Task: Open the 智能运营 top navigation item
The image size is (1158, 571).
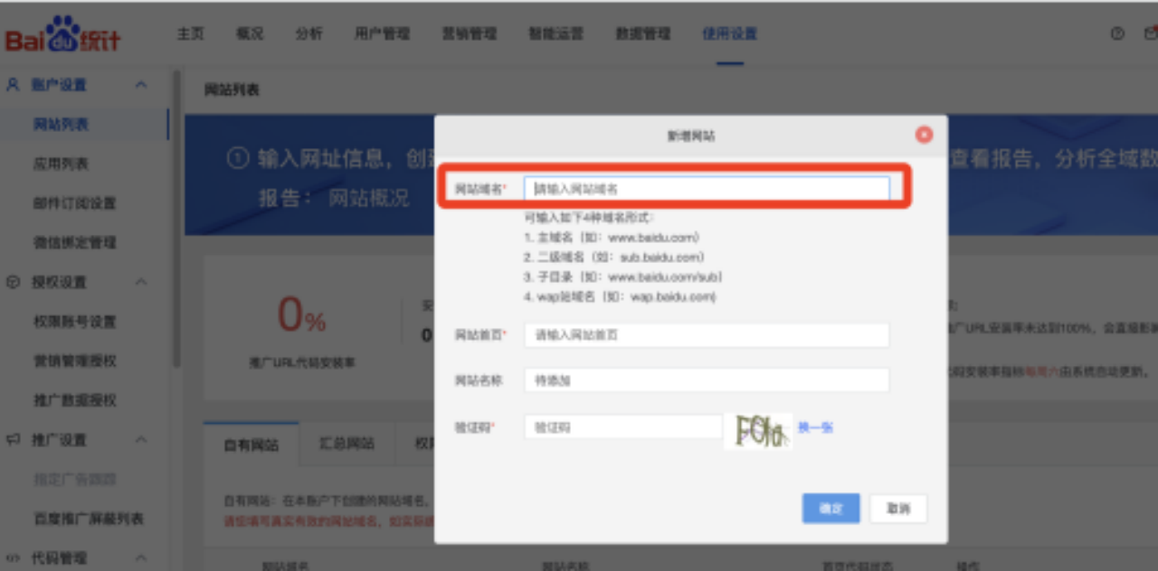Action: (x=555, y=33)
